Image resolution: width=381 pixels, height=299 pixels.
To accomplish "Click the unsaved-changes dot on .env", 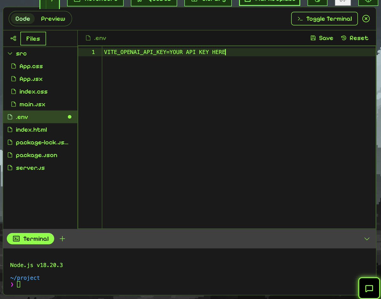I will click(70, 117).
